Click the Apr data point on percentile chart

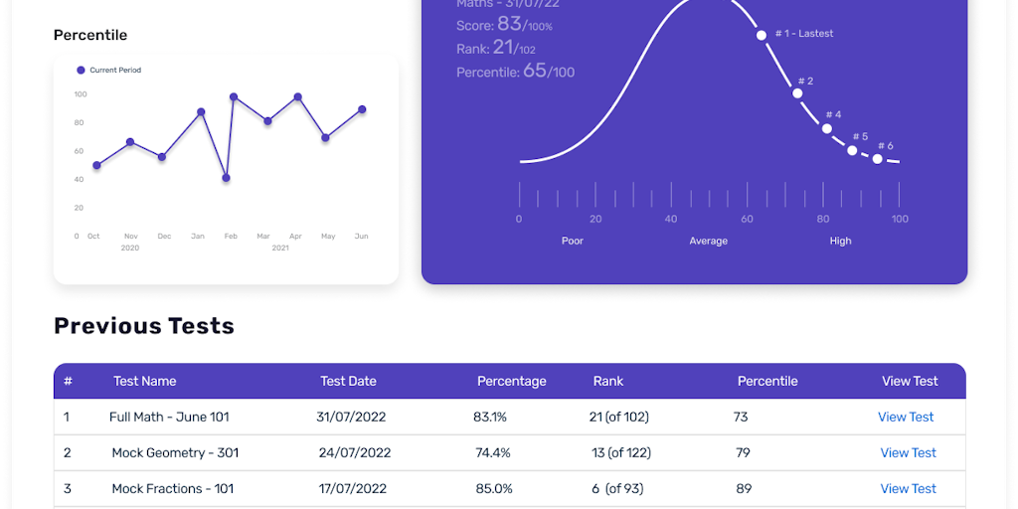[x=297, y=97]
